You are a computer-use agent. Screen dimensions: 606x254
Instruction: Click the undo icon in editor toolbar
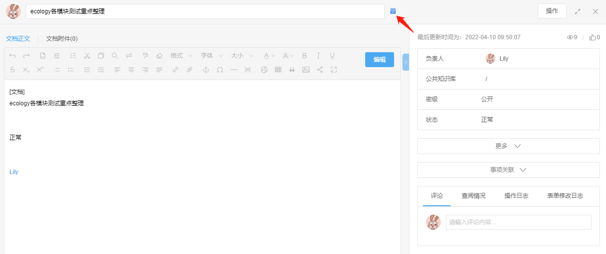pos(12,56)
